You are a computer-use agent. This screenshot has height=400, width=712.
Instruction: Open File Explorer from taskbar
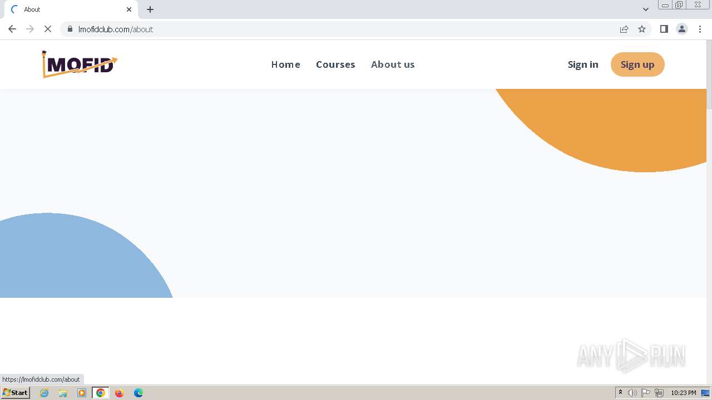(x=63, y=393)
